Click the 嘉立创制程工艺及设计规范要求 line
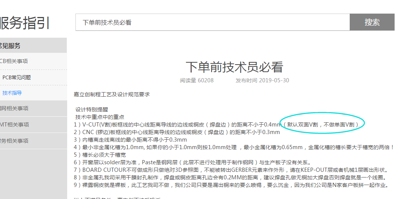This screenshot has height=199, width=398. point(112,94)
